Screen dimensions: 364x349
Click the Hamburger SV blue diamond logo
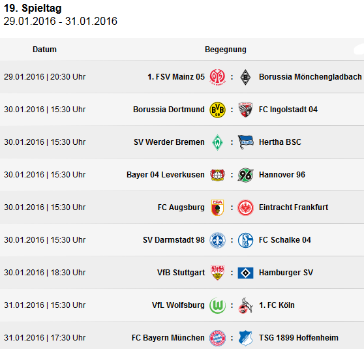[245, 273]
